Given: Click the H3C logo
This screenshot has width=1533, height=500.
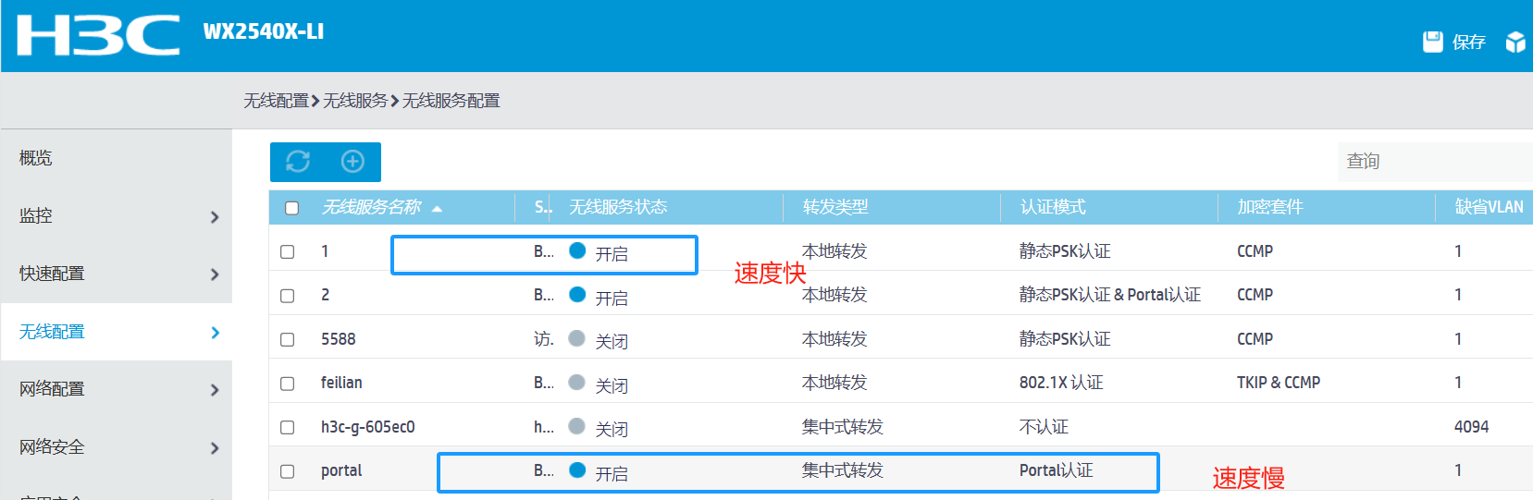Looking at the screenshot, I should [98, 35].
